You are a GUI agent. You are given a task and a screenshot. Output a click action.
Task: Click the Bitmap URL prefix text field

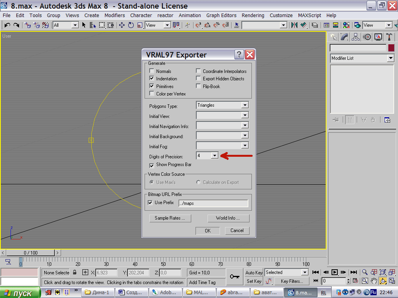[x=213, y=203]
